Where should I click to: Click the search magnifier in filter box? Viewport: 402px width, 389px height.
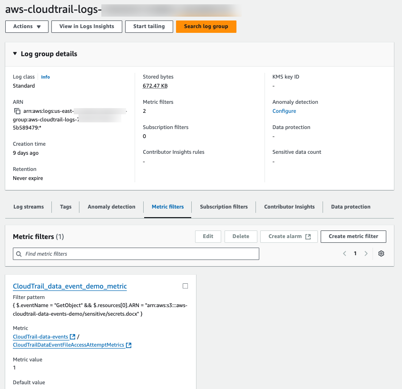click(x=18, y=253)
